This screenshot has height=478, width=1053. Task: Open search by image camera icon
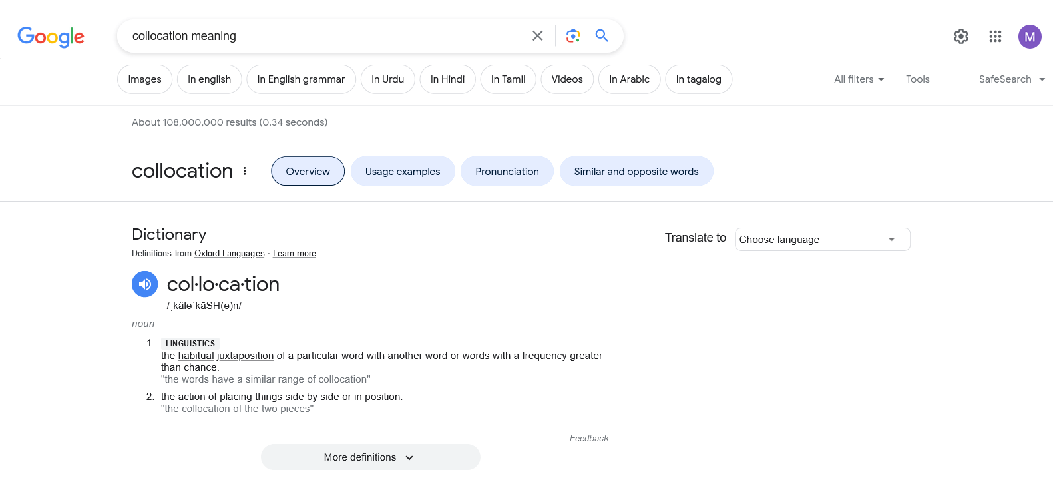(573, 36)
